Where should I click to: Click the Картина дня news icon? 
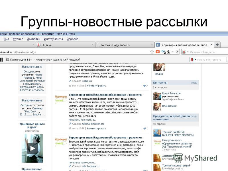(8, 60)
